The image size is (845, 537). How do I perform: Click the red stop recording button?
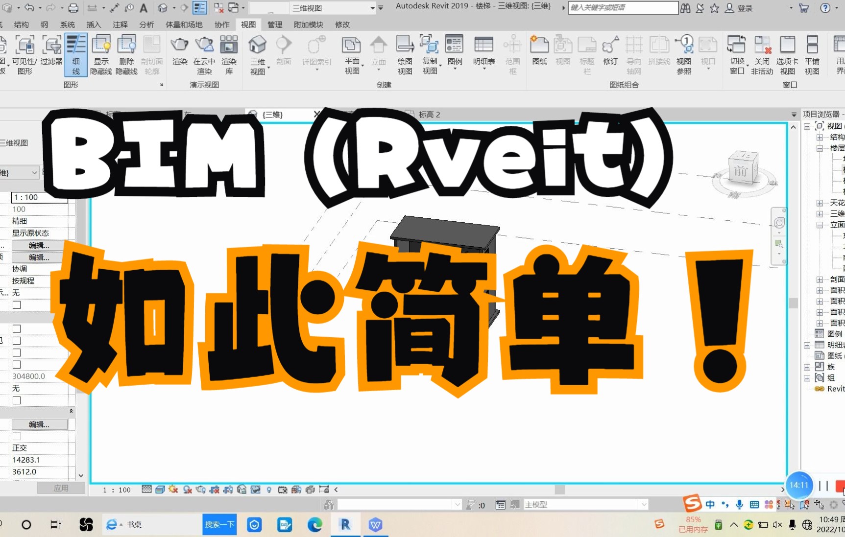[x=840, y=486]
